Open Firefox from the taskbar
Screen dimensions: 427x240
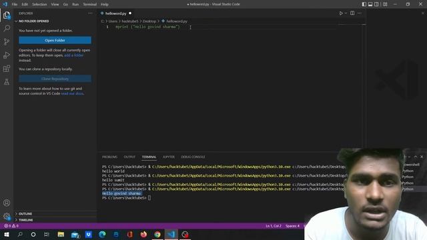coord(143,235)
